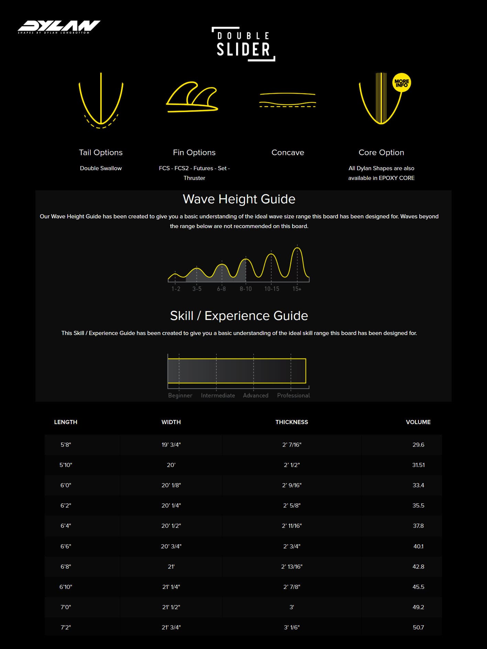Viewport: 487px width, 649px height.
Task: Click the 10-15 wave height label
Action: click(272, 289)
